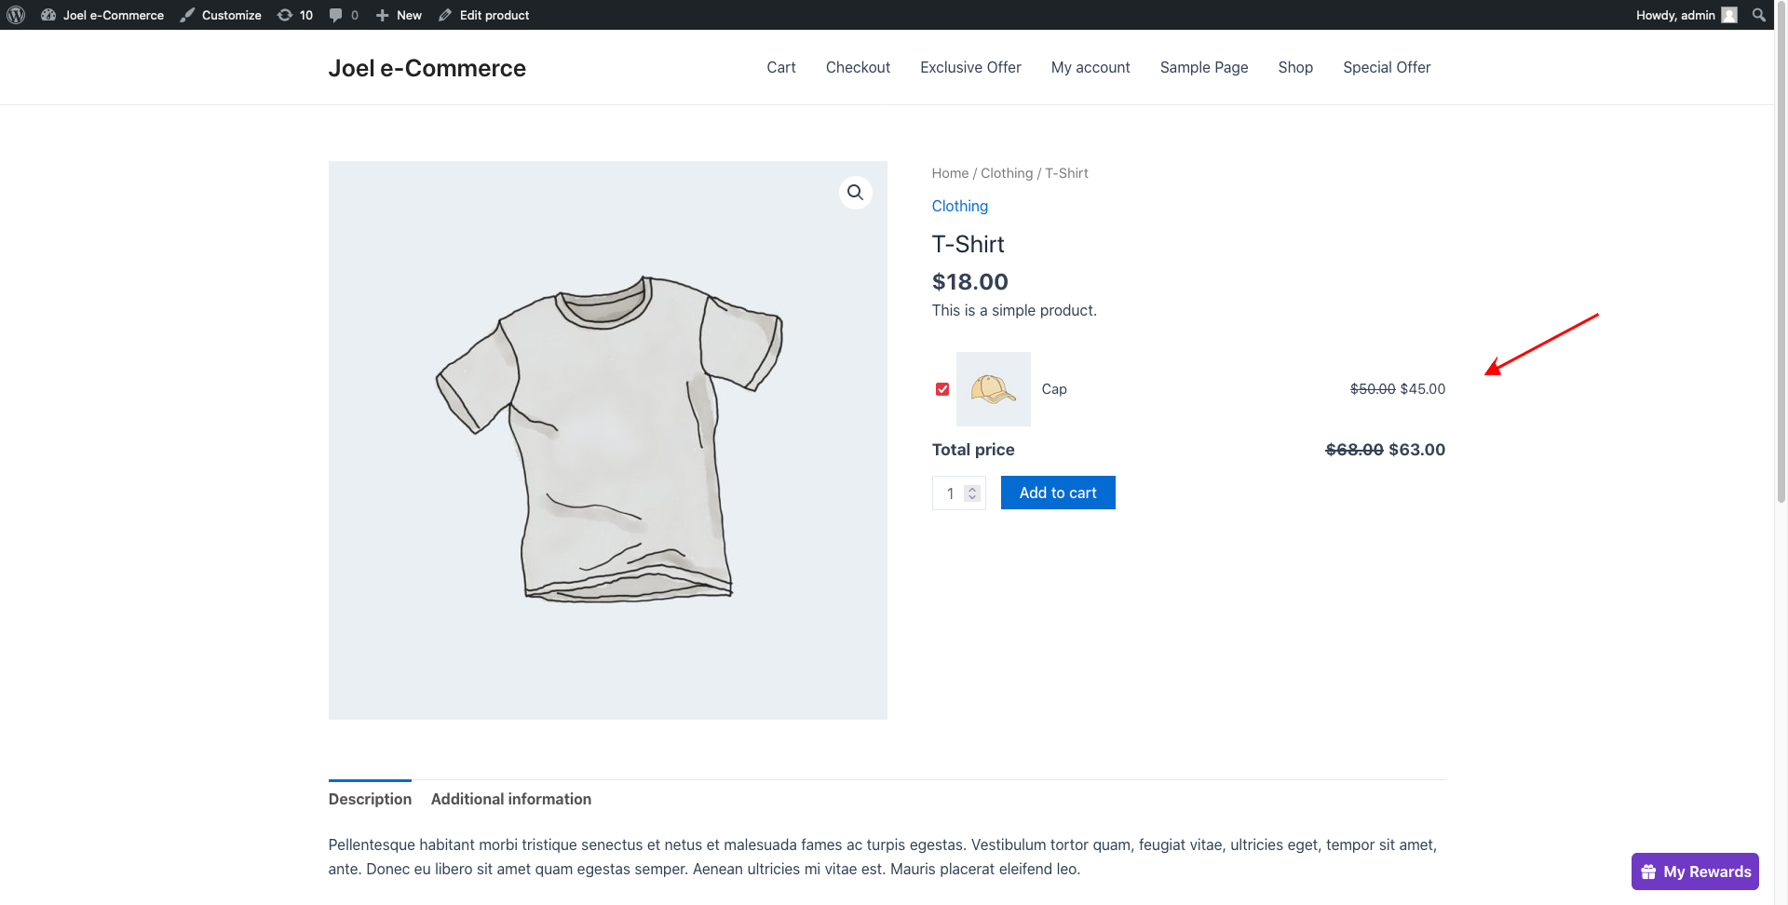Uncheck the Cap add-on checkbox
This screenshot has height=905, width=1788.
coord(942,389)
